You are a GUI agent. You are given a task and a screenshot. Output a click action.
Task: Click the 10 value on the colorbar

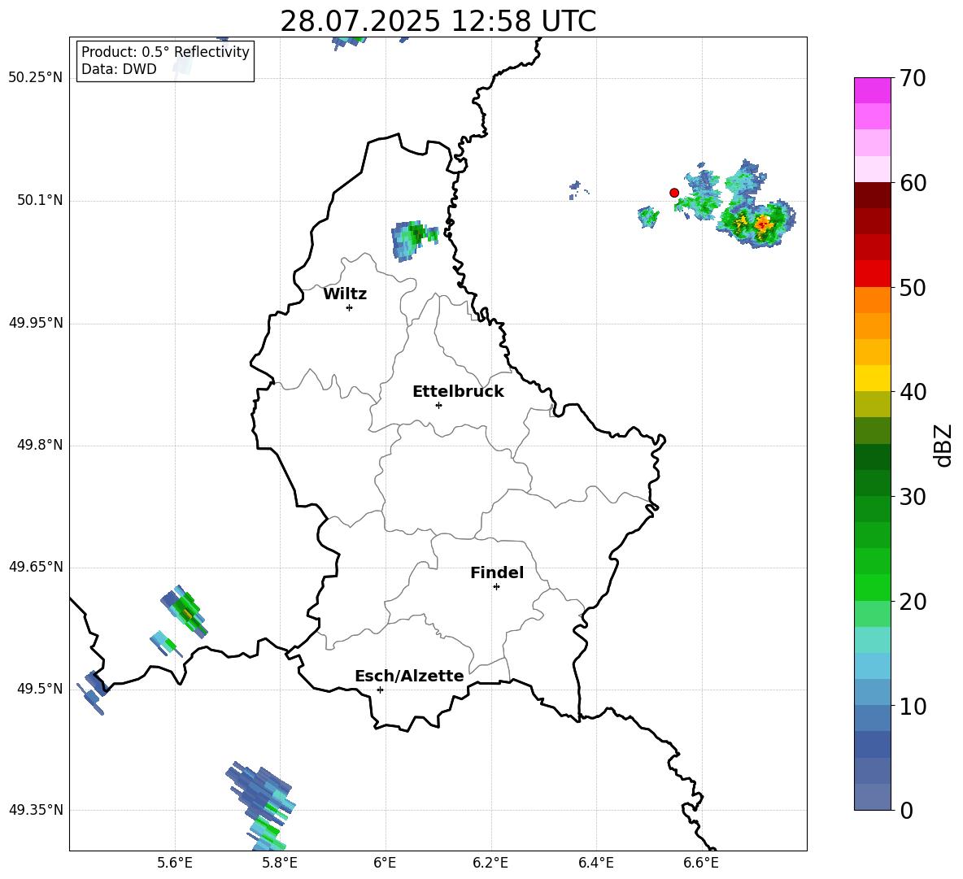tap(913, 707)
